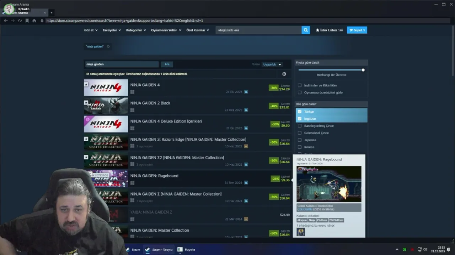Open YAIBA: NINJA GAIDEN Z result
The image size is (455, 255).
coord(187,215)
